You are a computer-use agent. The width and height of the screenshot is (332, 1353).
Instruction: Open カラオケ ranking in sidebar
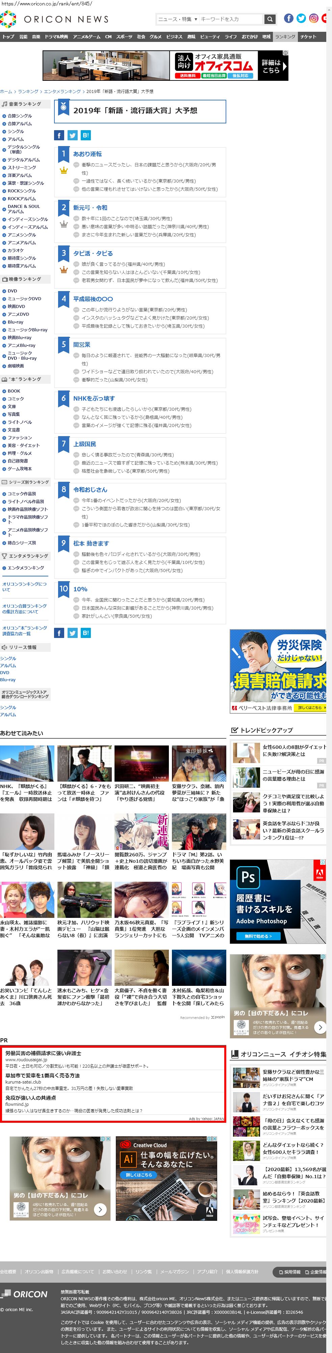click(x=15, y=251)
